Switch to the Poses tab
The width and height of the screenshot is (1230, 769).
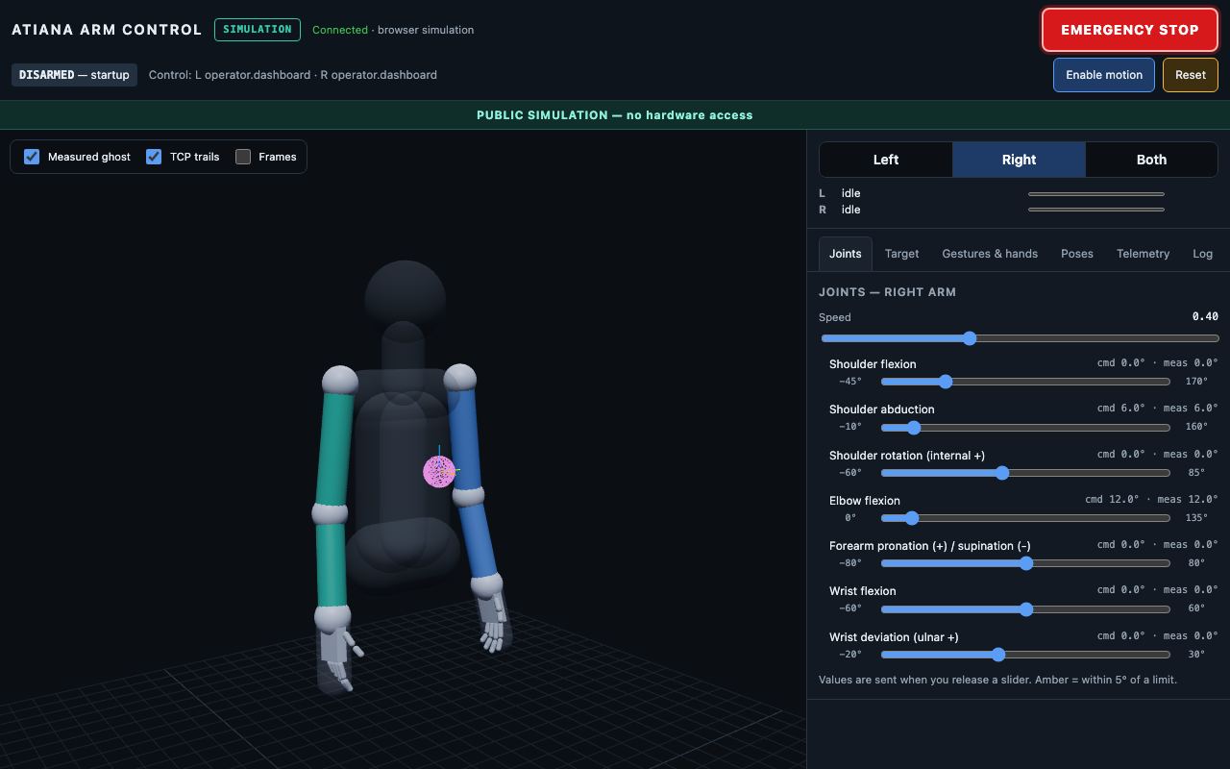(1077, 254)
